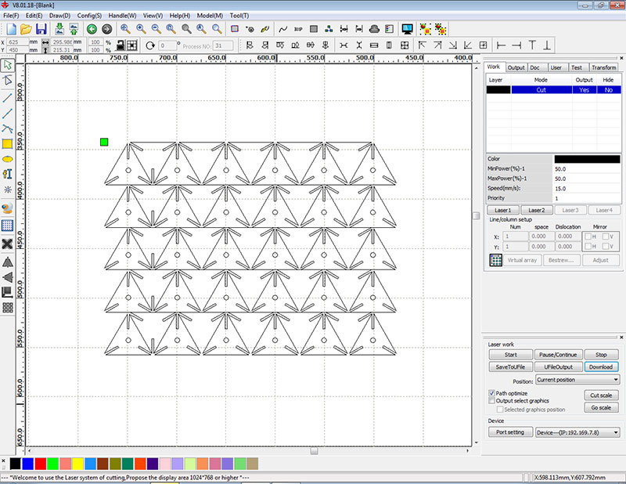This screenshot has width=626, height=484.
Task: Click the black Color field in layer properties
Action: point(587,159)
